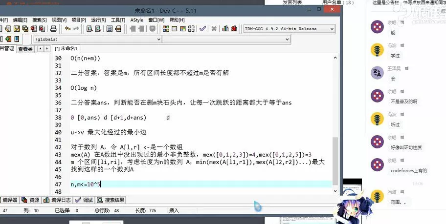This screenshot has width=446, height=224.
Task: Click the Save All toolbar icon
Action: (x=25, y=29)
